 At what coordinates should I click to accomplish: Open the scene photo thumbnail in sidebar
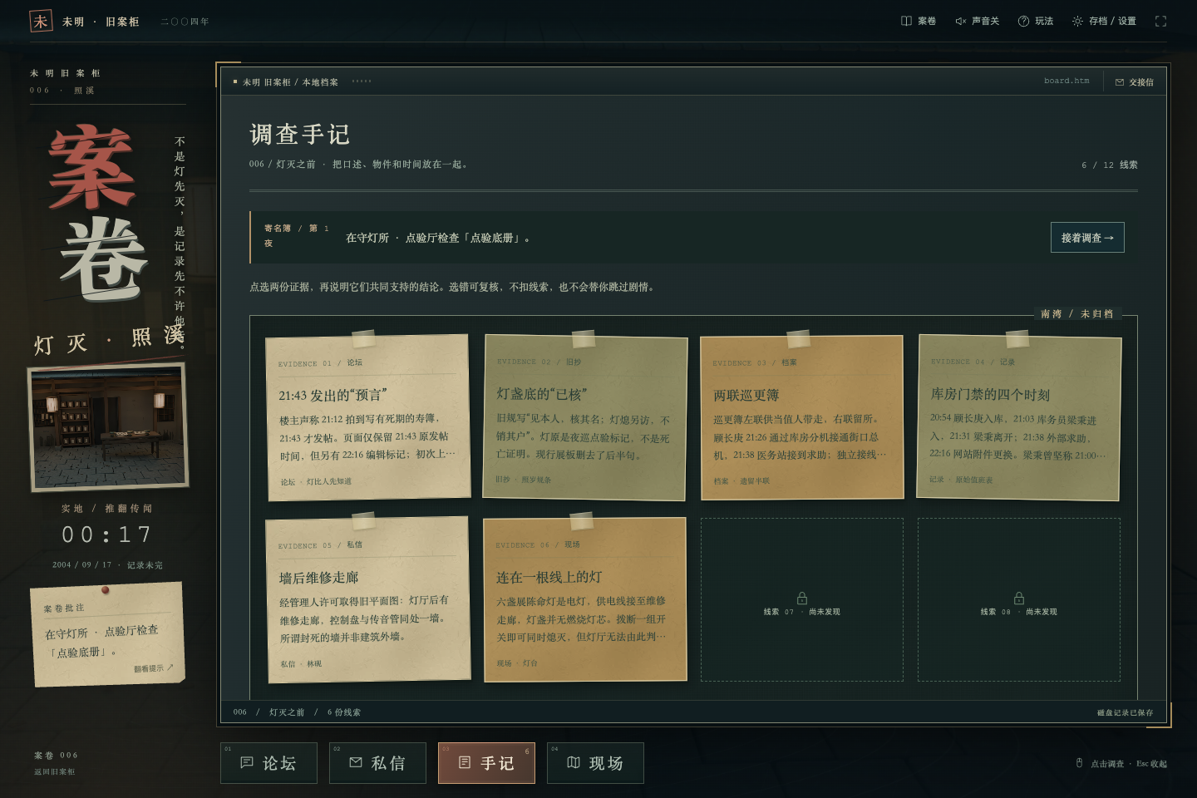pos(108,427)
